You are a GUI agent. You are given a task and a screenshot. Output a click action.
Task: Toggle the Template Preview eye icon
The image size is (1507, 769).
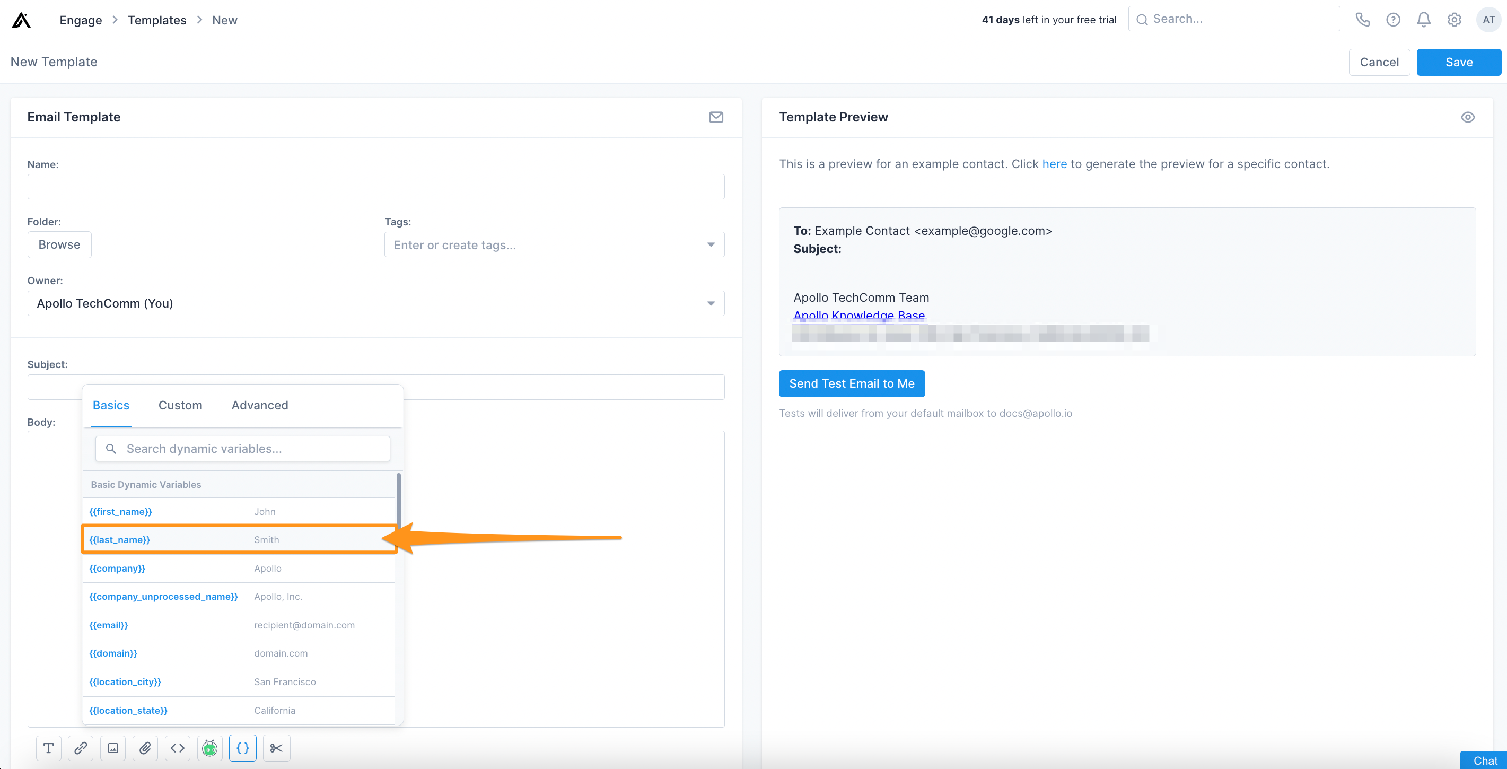click(x=1468, y=117)
